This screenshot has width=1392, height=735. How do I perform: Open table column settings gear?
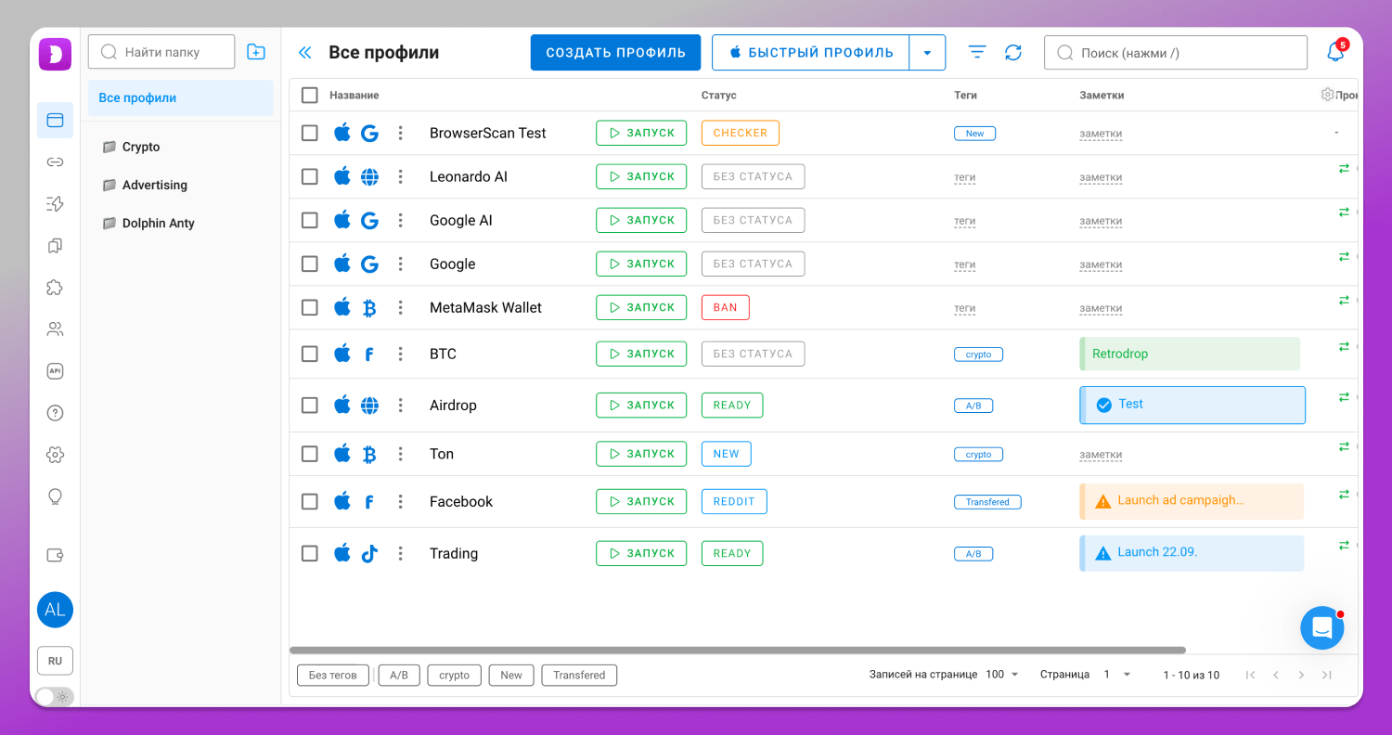click(1327, 95)
